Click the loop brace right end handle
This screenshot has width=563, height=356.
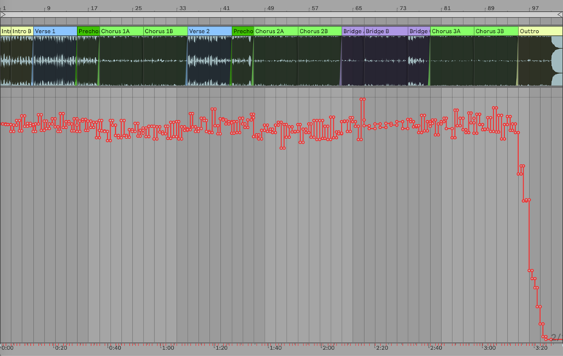[559, 15]
